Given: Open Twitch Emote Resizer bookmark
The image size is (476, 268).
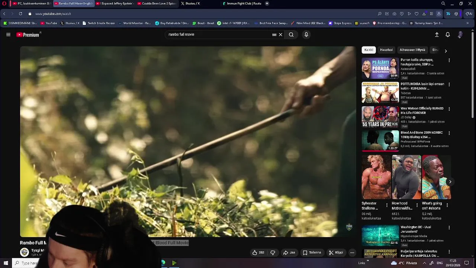Looking at the screenshot, I should tap(99, 23).
